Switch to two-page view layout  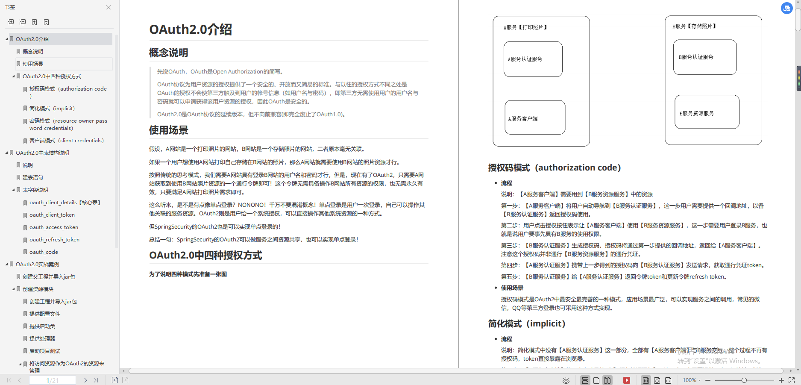click(x=607, y=380)
